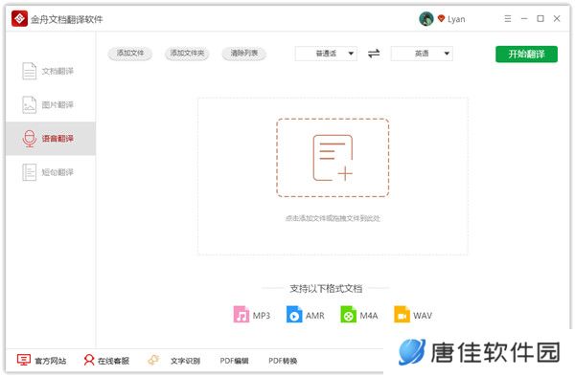Click the 金舟文档翻译软件 app logo
Screen dimensions: 575x377
click(19, 18)
